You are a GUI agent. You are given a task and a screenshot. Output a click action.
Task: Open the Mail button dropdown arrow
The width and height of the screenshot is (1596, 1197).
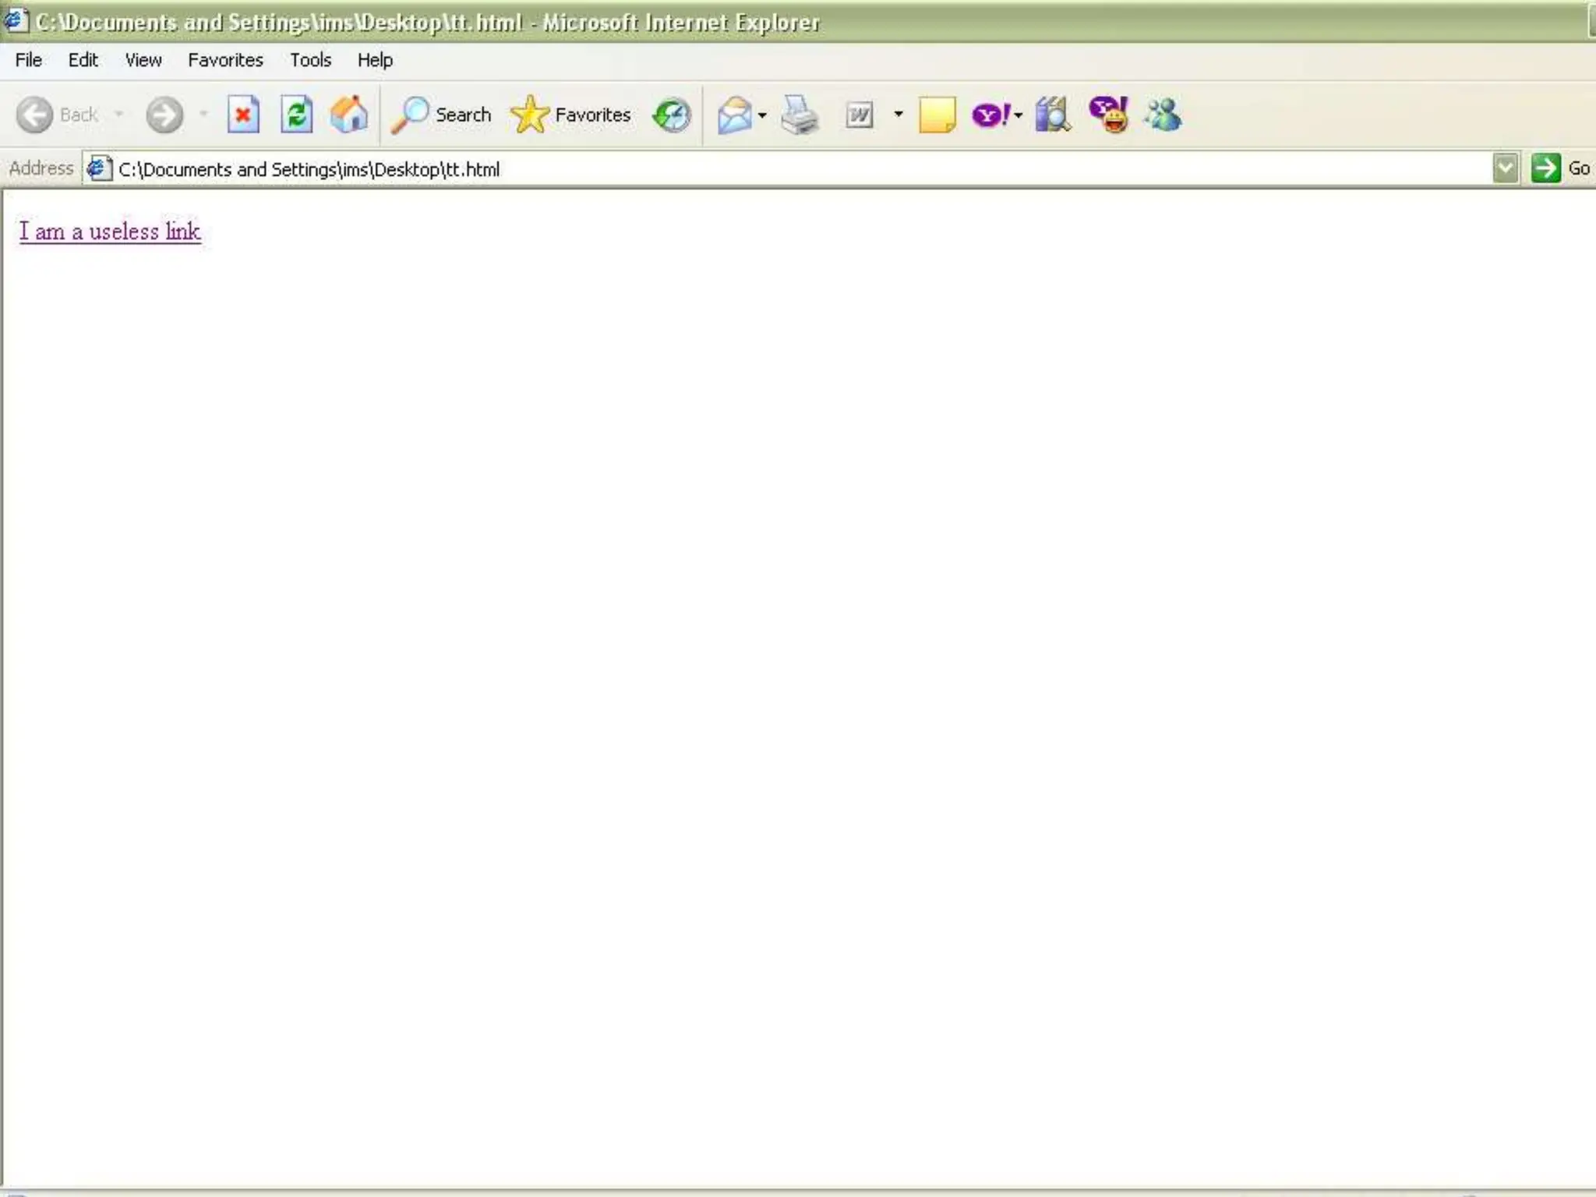(762, 115)
